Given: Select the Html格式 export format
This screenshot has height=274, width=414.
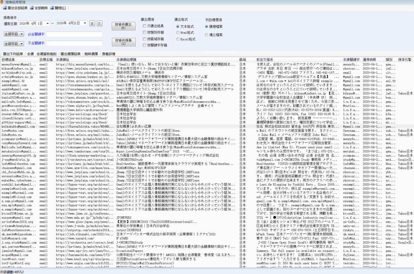Looking at the screenshot, I should coord(178,33).
